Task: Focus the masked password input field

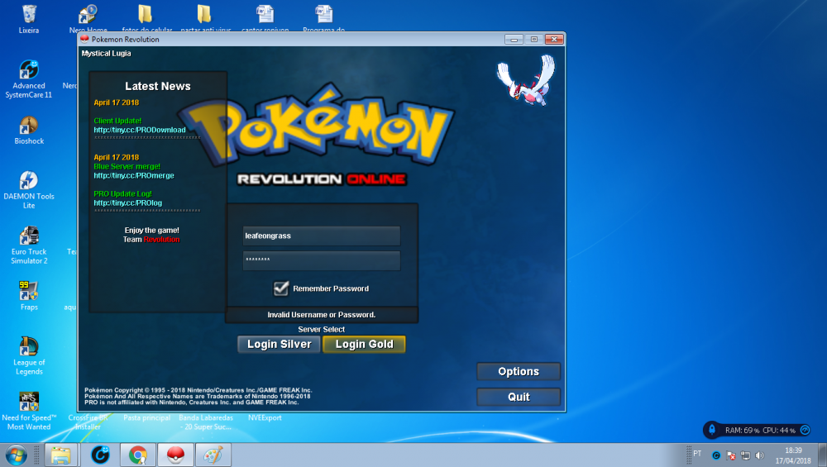Action: (x=321, y=260)
